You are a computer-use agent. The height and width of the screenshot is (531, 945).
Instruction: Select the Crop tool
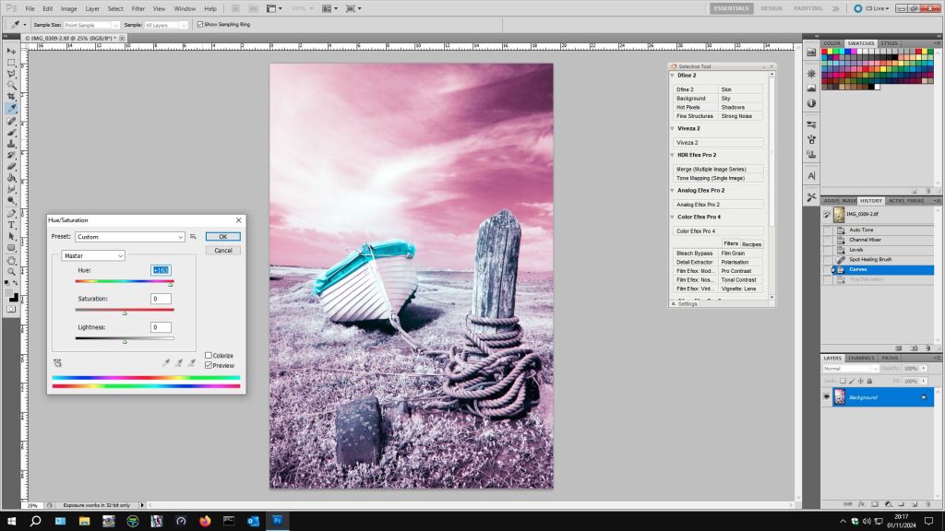pos(12,97)
